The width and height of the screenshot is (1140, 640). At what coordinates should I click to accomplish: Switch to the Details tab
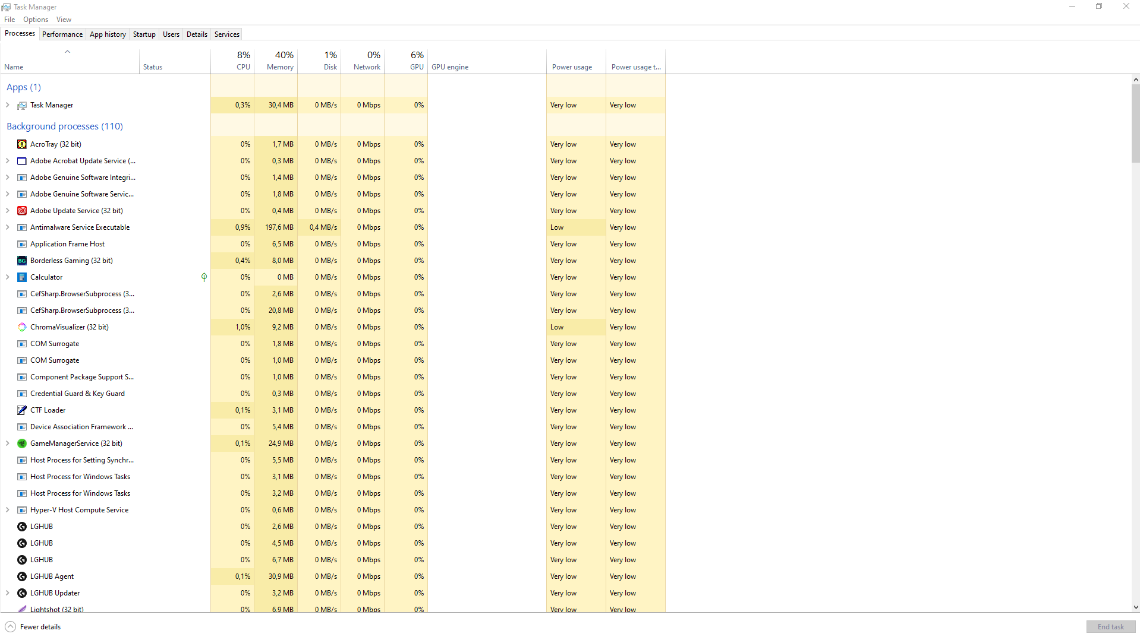pos(197,34)
